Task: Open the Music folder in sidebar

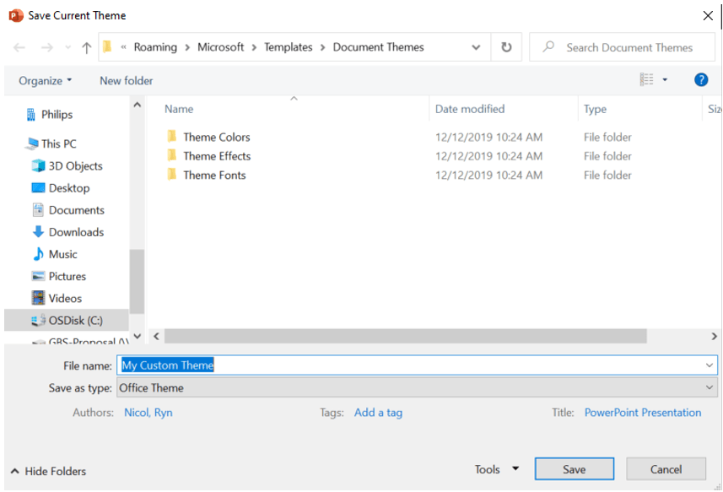Action: tap(62, 254)
